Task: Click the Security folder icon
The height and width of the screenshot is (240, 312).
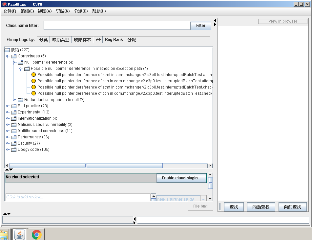Action: coord(14,143)
